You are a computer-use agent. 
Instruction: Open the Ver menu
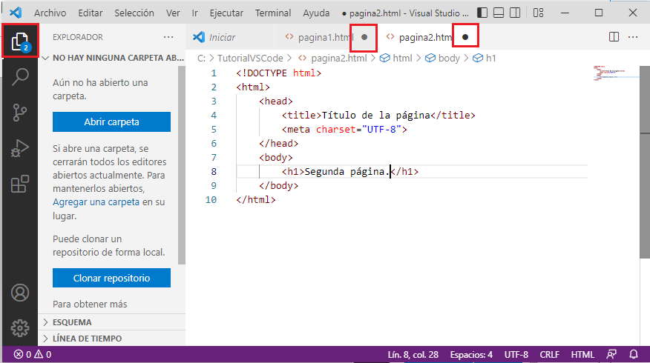pos(173,13)
